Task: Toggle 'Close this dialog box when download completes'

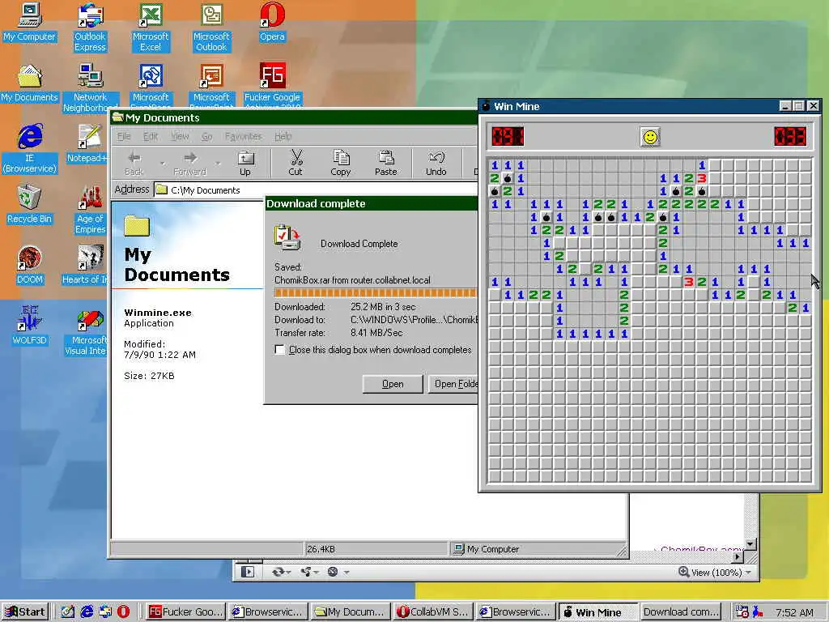Action: 279,350
